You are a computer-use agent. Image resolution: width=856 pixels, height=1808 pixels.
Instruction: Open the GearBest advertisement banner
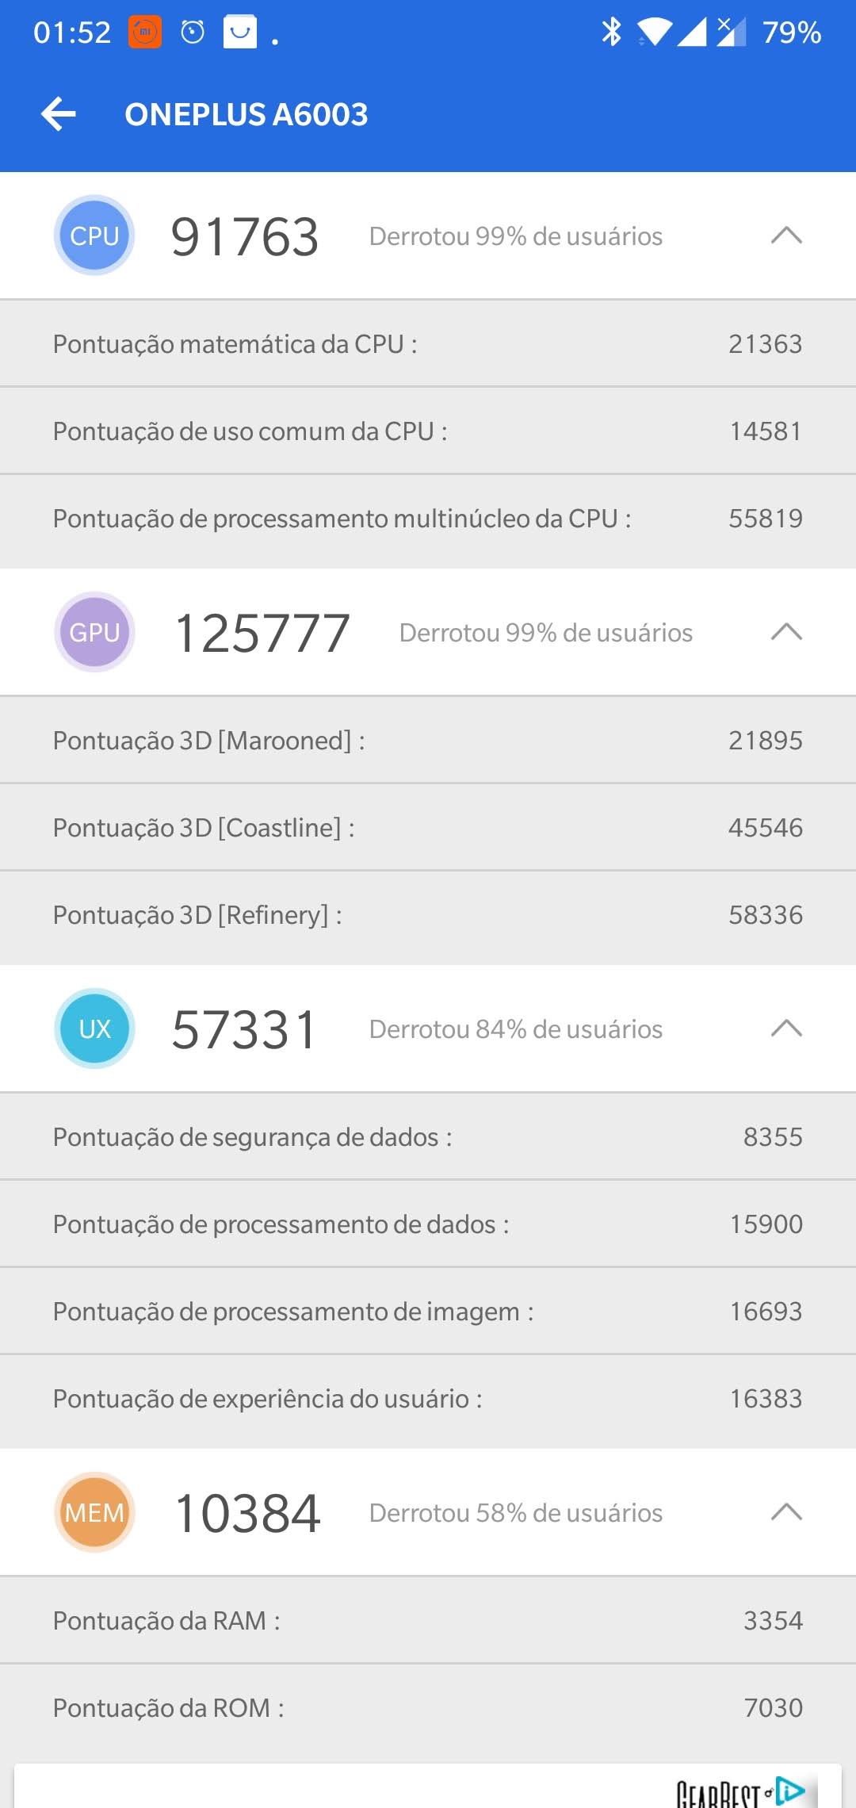pyautogui.click(x=428, y=1788)
